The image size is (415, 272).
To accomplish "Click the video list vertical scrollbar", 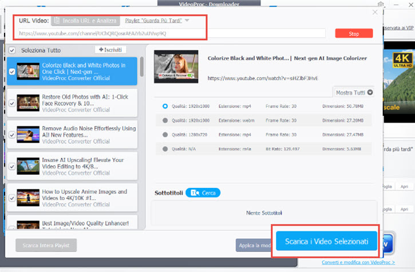I will point(142,67).
